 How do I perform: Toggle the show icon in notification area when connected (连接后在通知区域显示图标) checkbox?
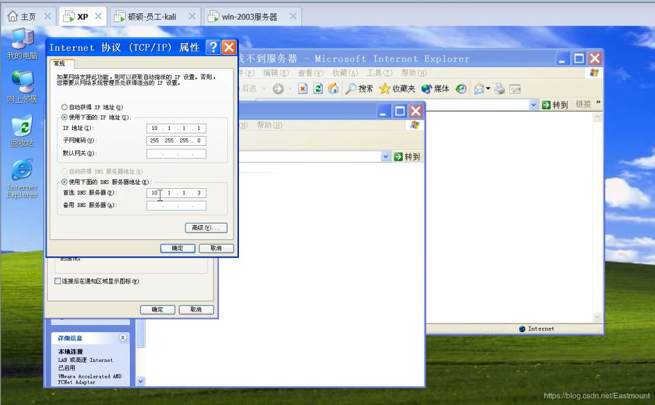(58, 281)
